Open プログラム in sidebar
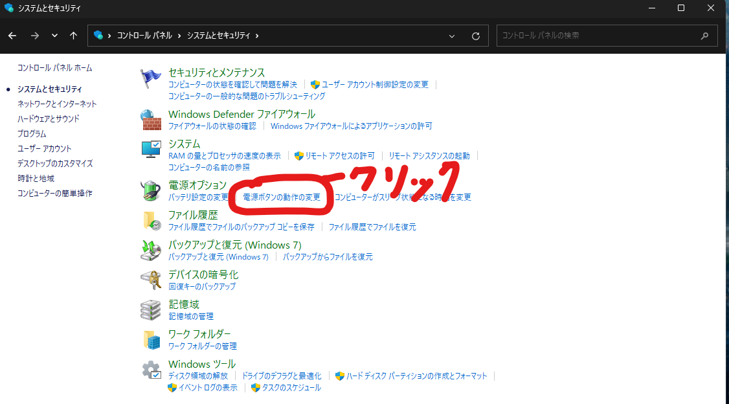729x404 pixels. [x=32, y=134]
